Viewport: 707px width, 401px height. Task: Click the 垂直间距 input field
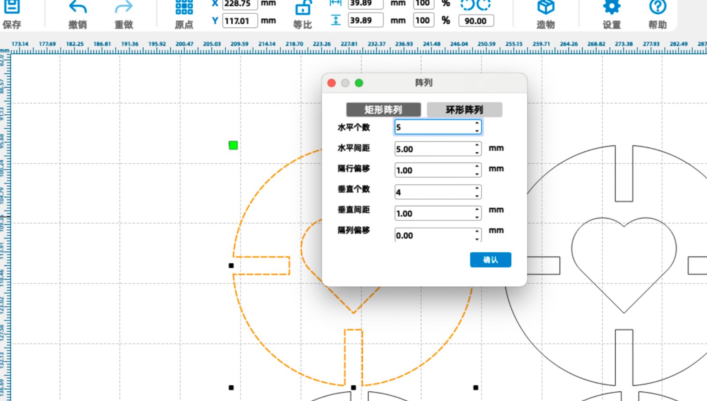438,214
